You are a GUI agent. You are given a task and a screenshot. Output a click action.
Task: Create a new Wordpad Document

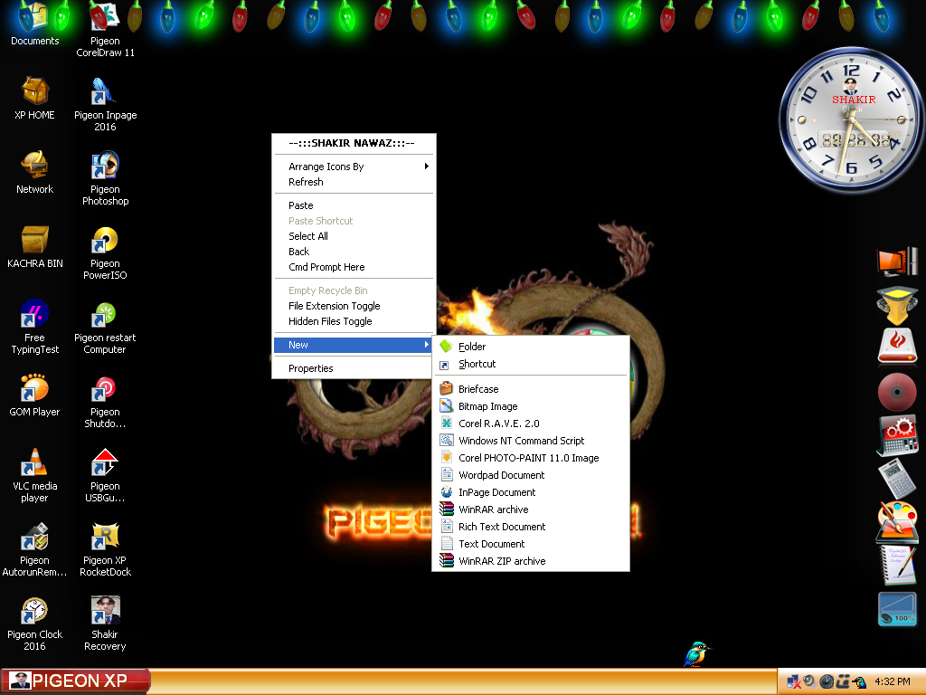pyautogui.click(x=531, y=475)
